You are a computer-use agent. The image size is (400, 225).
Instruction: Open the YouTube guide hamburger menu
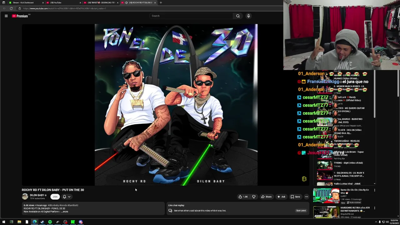tap(6, 16)
